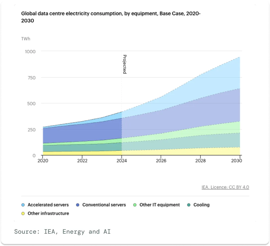270x246 pixels.
Task: Toggle the Accelerated servers legend entry
Action: click(x=45, y=205)
